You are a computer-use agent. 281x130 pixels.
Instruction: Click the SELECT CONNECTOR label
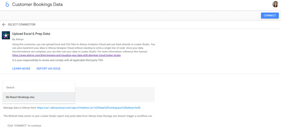coord(22,25)
